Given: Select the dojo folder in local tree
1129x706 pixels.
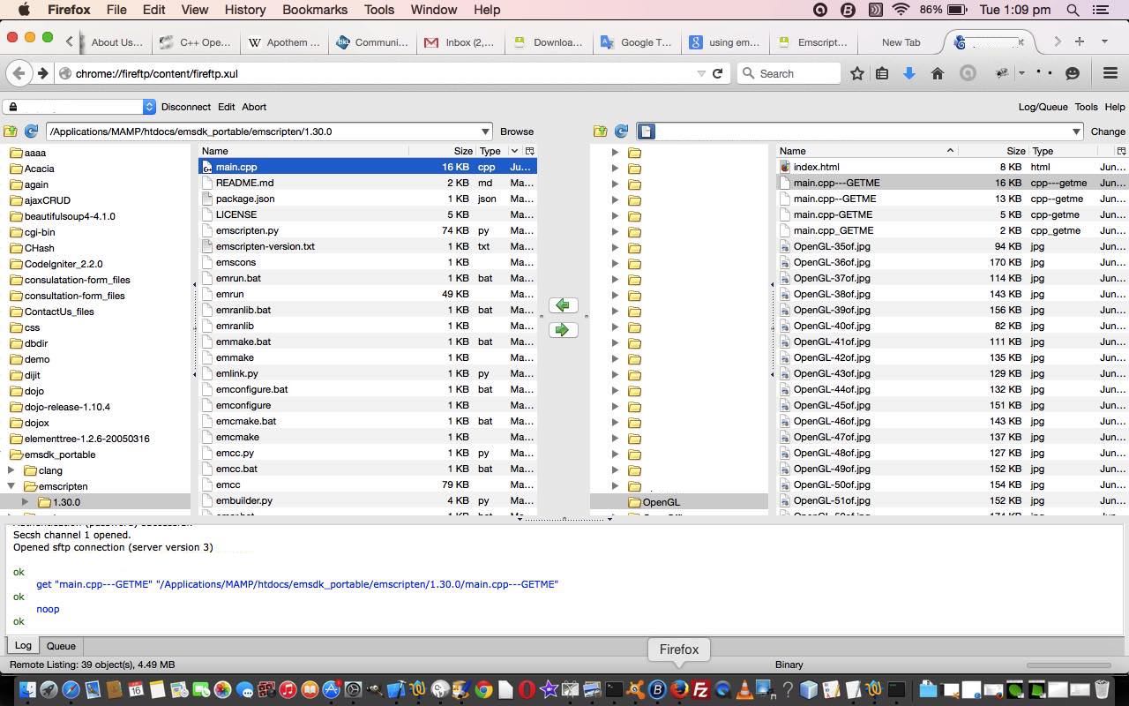Looking at the screenshot, I should [34, 391].
